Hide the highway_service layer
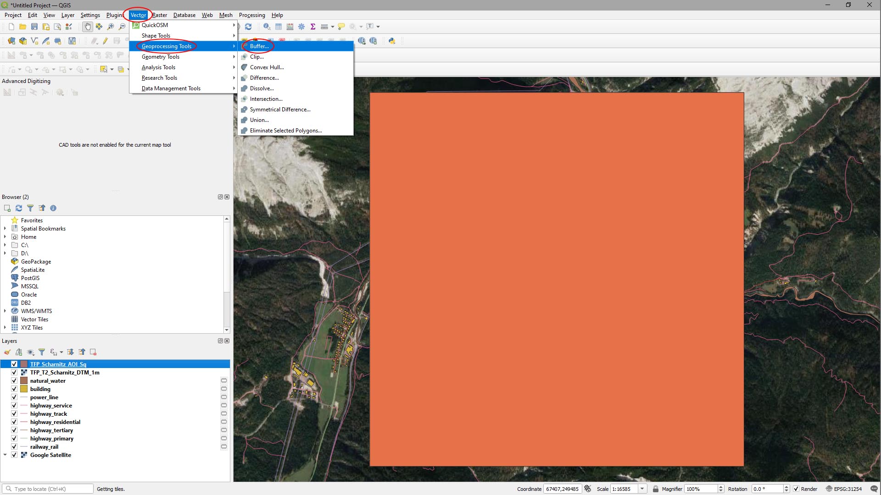Screen dimensions: 881x495 [x=14, y=405]
